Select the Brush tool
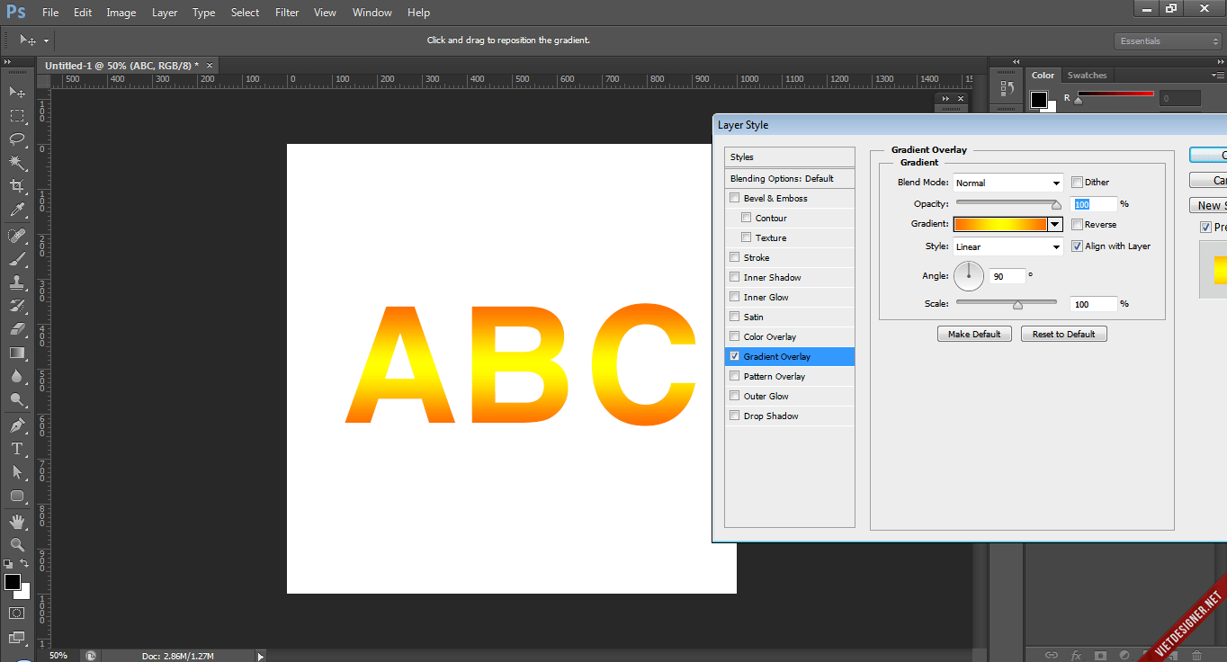This screenshot has width=1227, height=662. pyautogui.click(x=17, y=259)
